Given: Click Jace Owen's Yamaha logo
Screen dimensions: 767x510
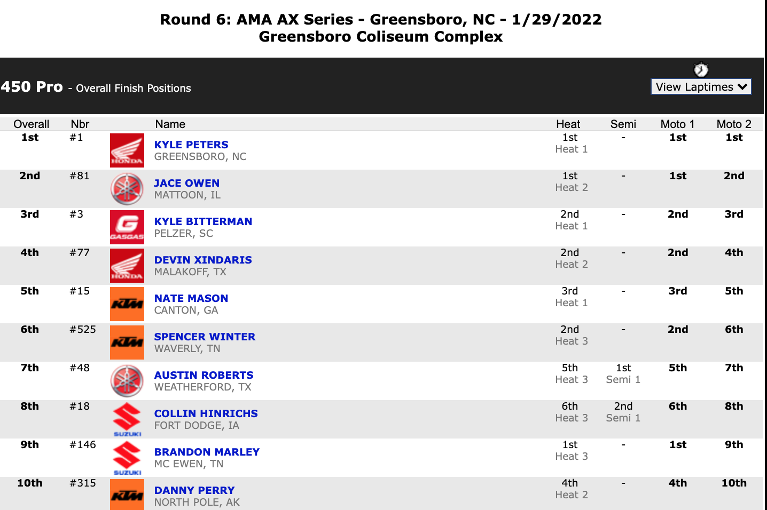Looking at the screenshot, I should (127, 189).
